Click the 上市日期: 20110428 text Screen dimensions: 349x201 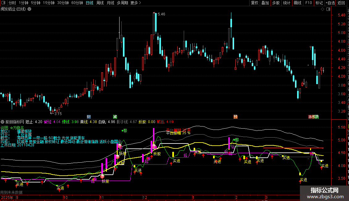point(17,145)
